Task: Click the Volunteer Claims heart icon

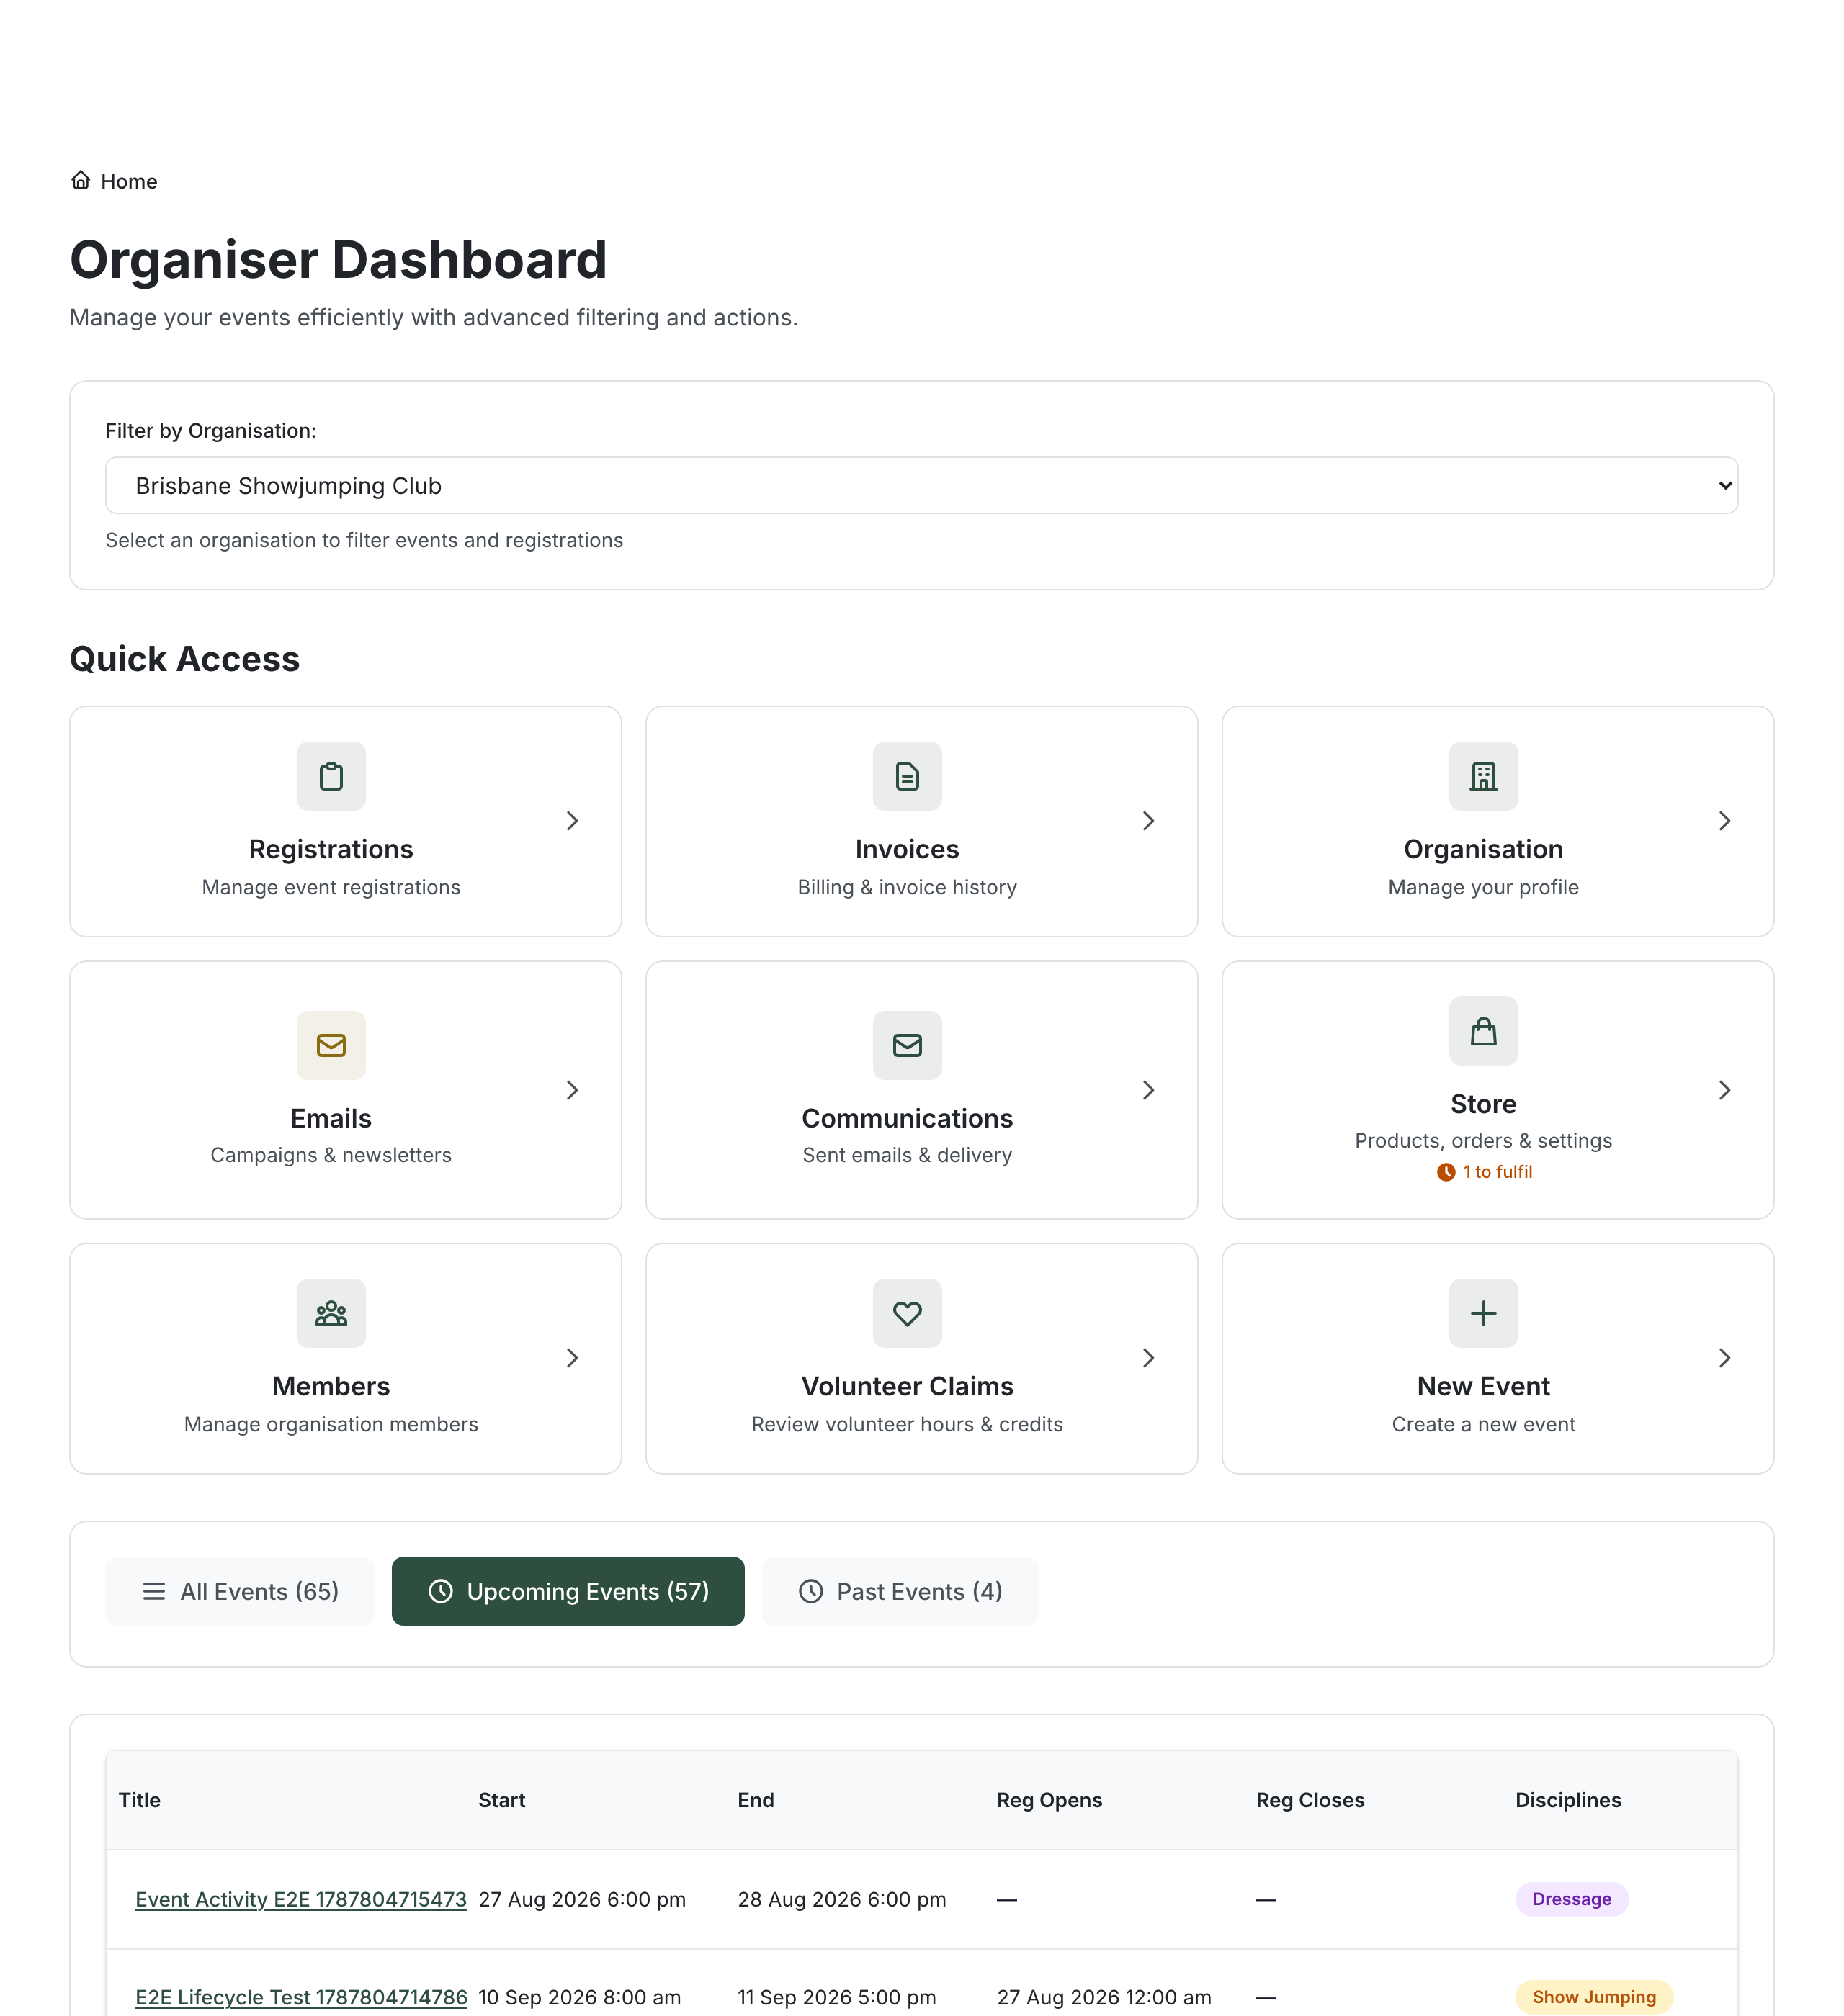Action: (x=908, y=1313)
